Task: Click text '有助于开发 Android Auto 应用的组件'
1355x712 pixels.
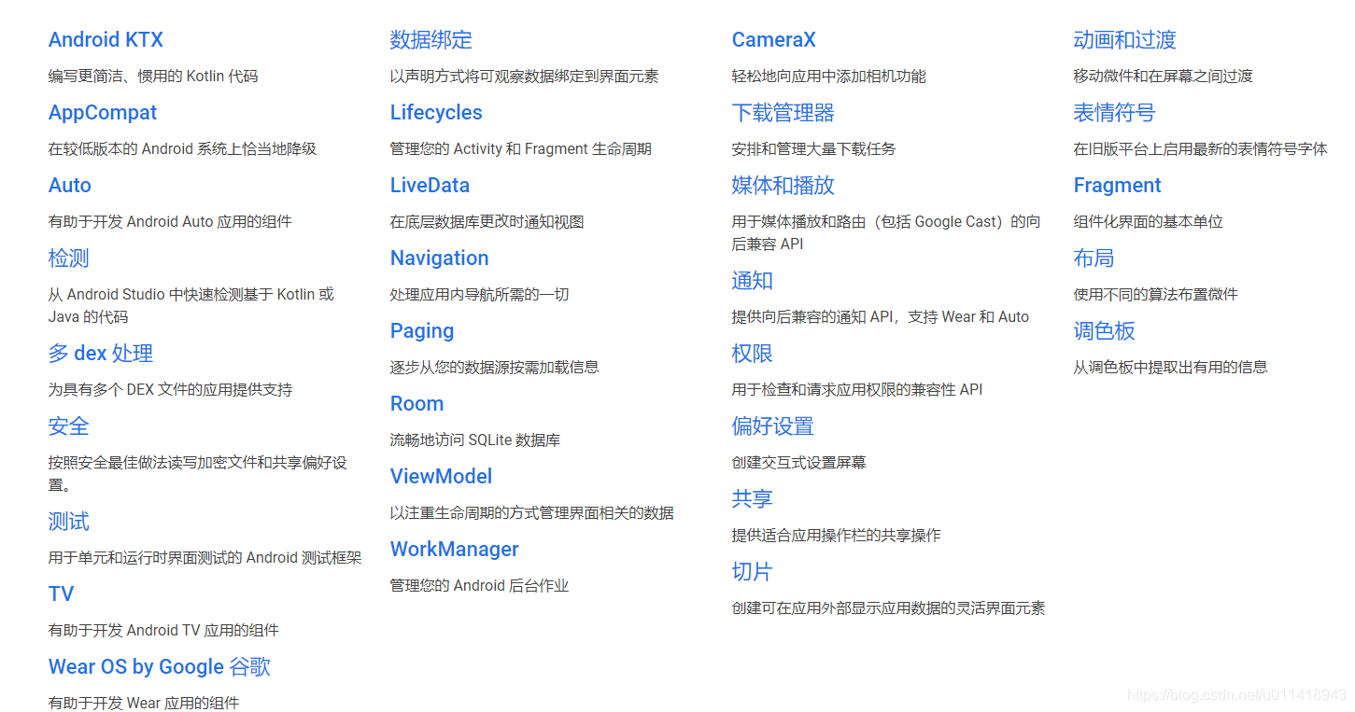Action: (170, 222)
